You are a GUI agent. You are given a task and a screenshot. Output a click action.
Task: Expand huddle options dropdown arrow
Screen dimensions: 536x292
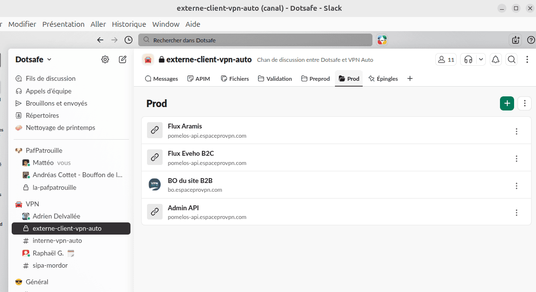[x=481, y=59]
